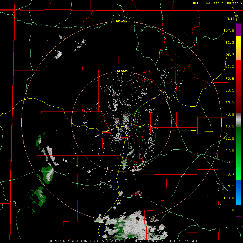Click the -0.9 legend value
The image size is (243, 243).
pos(230,114)
